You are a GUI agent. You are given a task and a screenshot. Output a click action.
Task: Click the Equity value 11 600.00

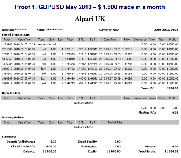pos(114,151)
